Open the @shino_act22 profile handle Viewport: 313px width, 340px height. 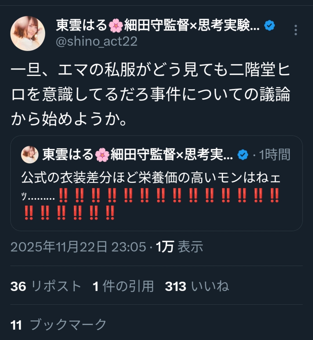pos(97,41)
